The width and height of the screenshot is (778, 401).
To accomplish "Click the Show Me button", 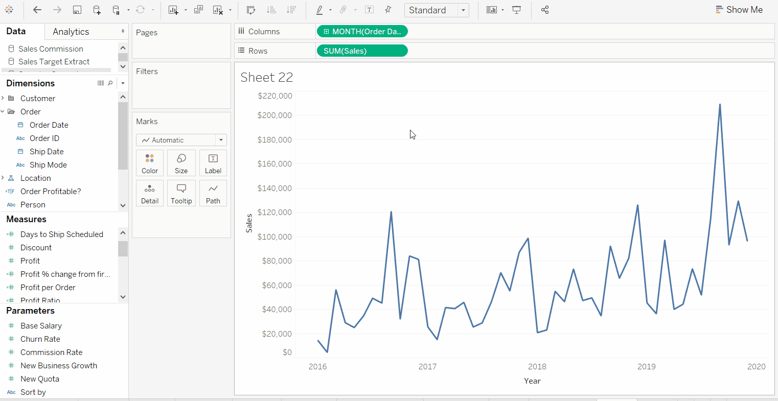I will tap(739, 10).
